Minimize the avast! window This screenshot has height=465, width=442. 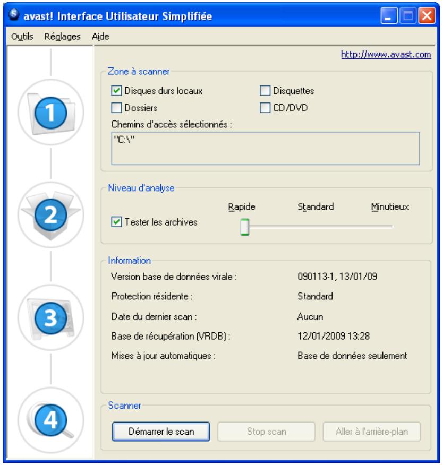(x=388, y=15)
